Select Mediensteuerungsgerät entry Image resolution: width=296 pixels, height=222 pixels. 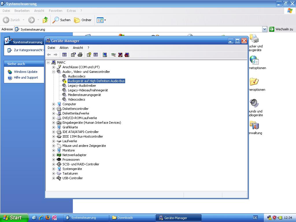(84, 95)
